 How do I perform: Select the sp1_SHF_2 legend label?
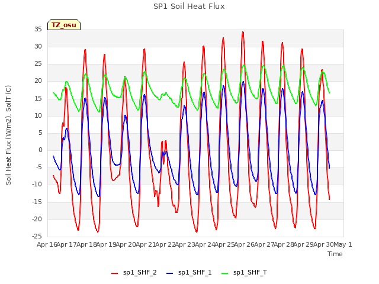coord(140,272)
